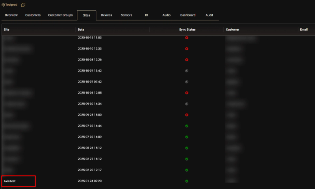Open the Customer Groups tab
Viewport: 315px width, 189px height.
click(x=60, y=15)
